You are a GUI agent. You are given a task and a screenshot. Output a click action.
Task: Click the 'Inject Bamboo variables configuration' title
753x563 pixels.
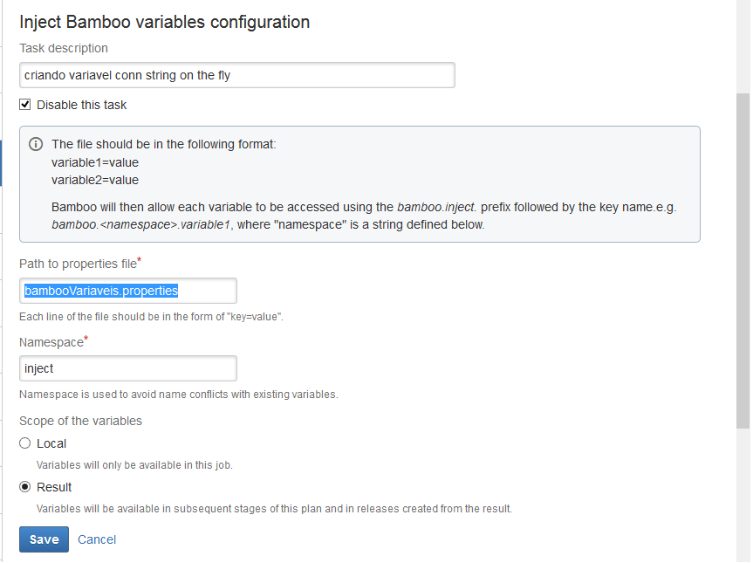click(x=164, y=22)
